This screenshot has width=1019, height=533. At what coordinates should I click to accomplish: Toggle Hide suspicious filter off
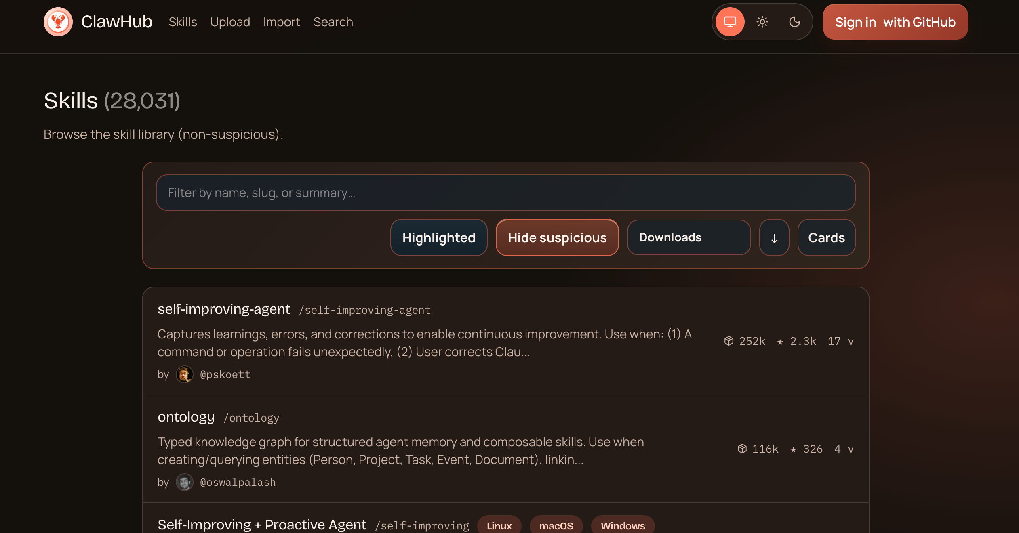[x=557, y=238]
